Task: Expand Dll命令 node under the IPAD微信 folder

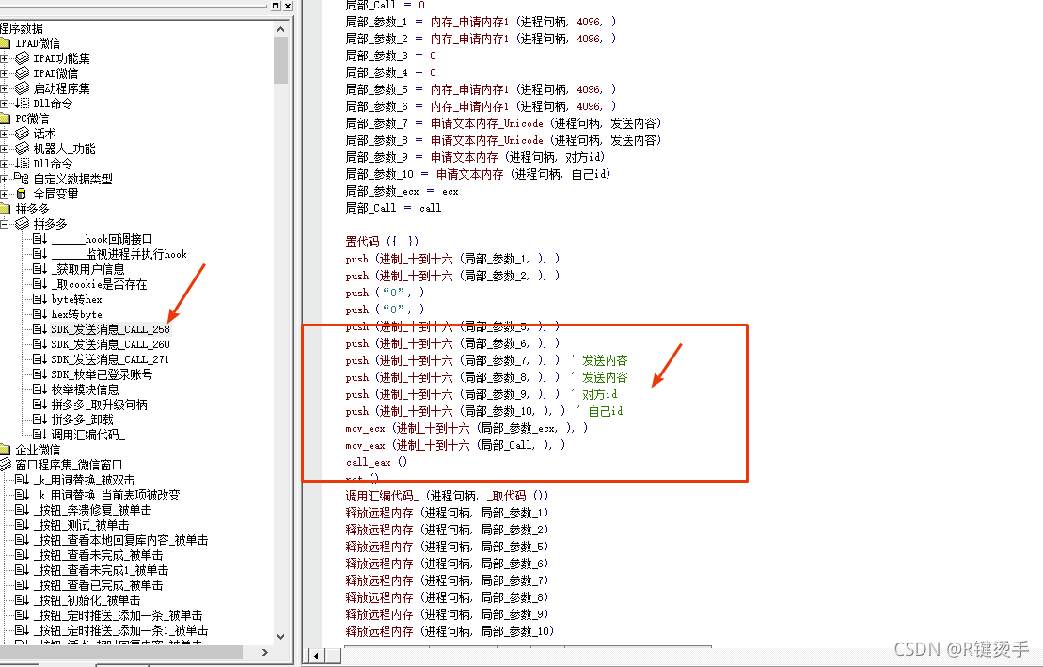Action: click(x=4, y=103)
